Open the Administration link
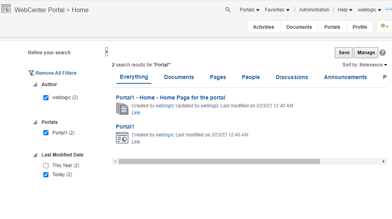Viewport: 392px width, 219px height. 314,10
